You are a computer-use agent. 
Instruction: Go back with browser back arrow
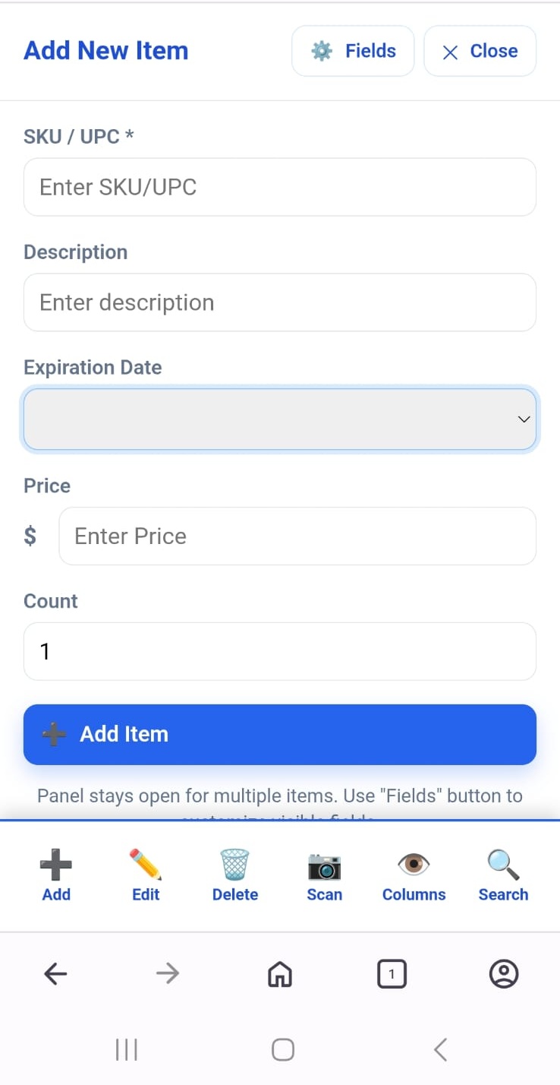[x=55, y=973]
